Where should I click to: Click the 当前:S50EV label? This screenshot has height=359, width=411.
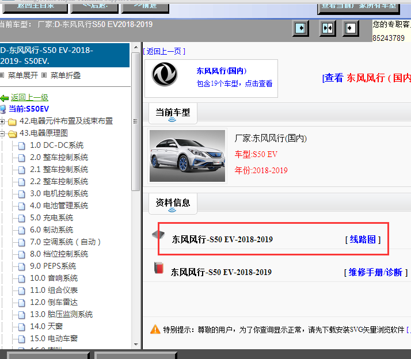coord(29,109)
